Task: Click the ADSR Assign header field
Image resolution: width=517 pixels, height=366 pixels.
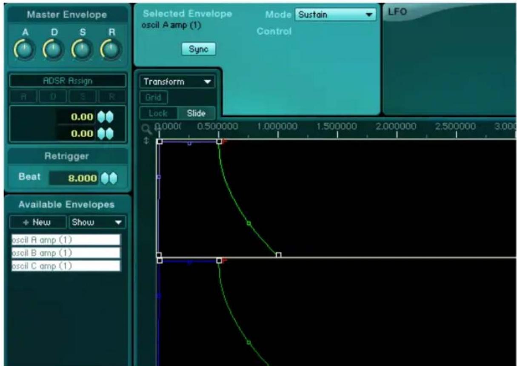Action: (68, 81)
